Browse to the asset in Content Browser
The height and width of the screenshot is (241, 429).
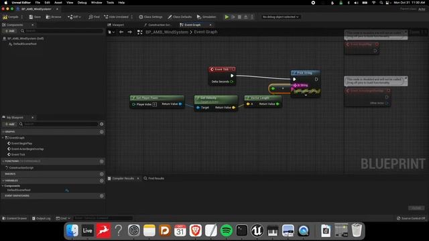(54, 17)
